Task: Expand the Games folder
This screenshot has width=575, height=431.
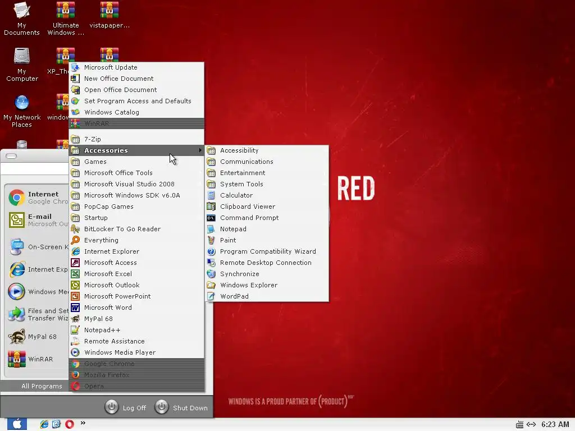Action: (x=136, y=162)
